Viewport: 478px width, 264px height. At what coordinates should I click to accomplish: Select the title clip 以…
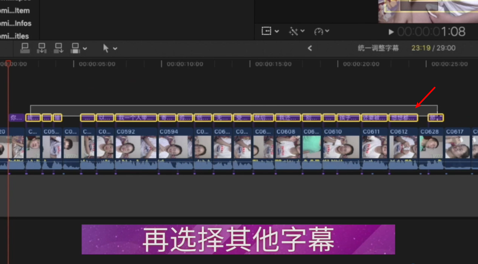point(105,118)
